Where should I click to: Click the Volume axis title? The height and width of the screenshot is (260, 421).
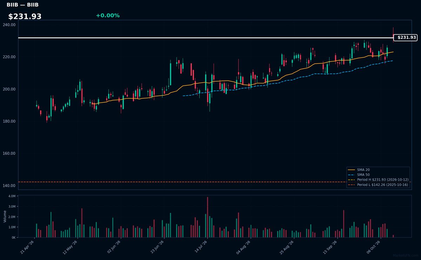pos(5,217)
